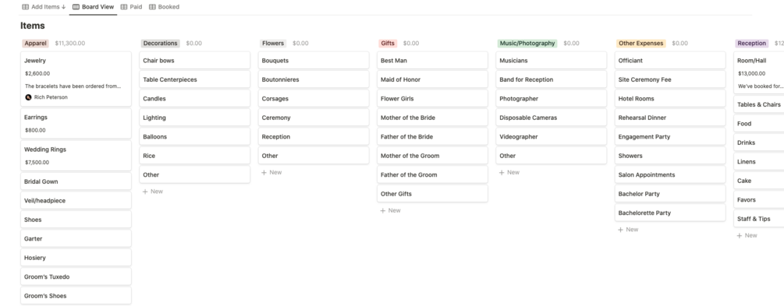Viewport: 784px width, 306px height.
Task: Click the table icon beside Booked
Action: [152, 7]
